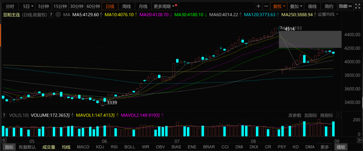363x151 pixels.
Task: Select the 日线 daily tab
Action: click(x=110, y=6)
